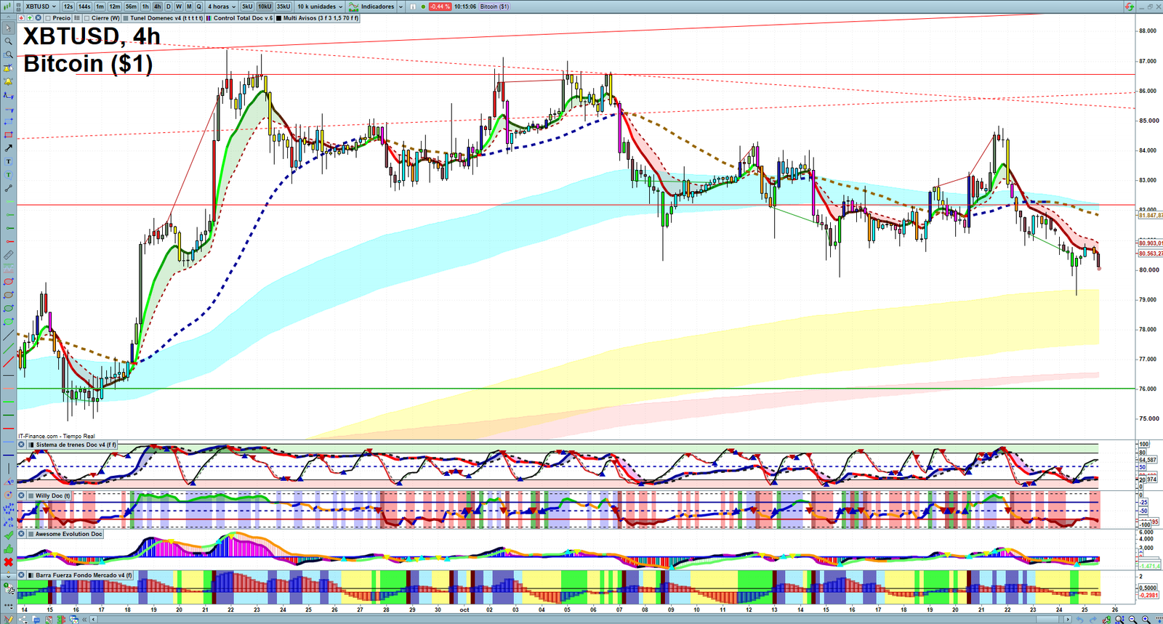Close the Barra Fuerza Fondo Mercado panel
This screenshot has height=624, width=1163.
coord(21,575)
